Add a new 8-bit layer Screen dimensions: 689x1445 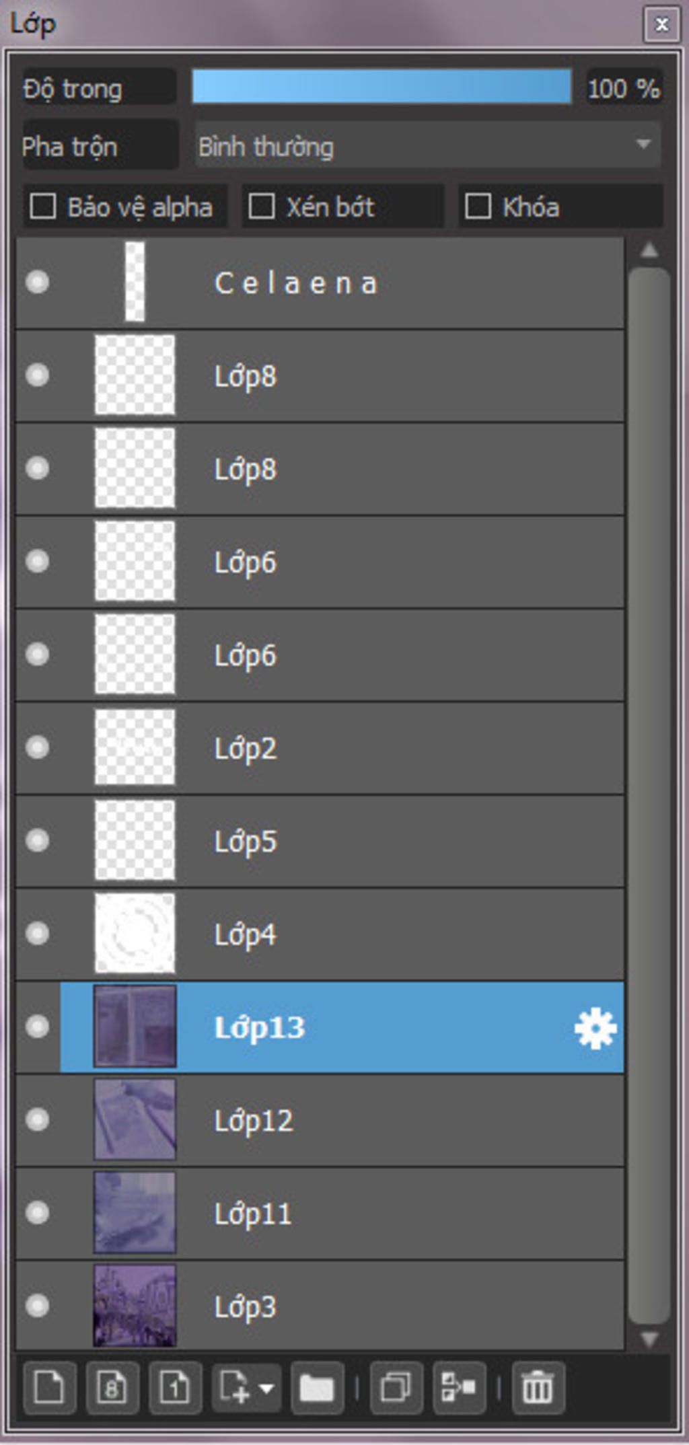pos(112,1387)
